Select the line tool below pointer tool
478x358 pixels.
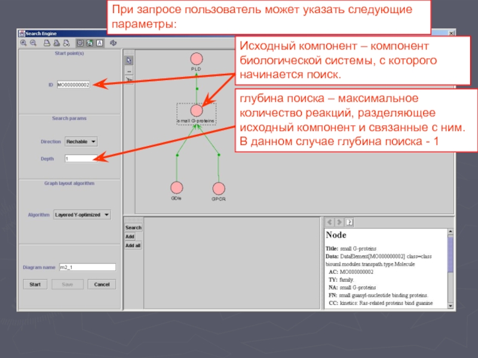tap(129, 71)
